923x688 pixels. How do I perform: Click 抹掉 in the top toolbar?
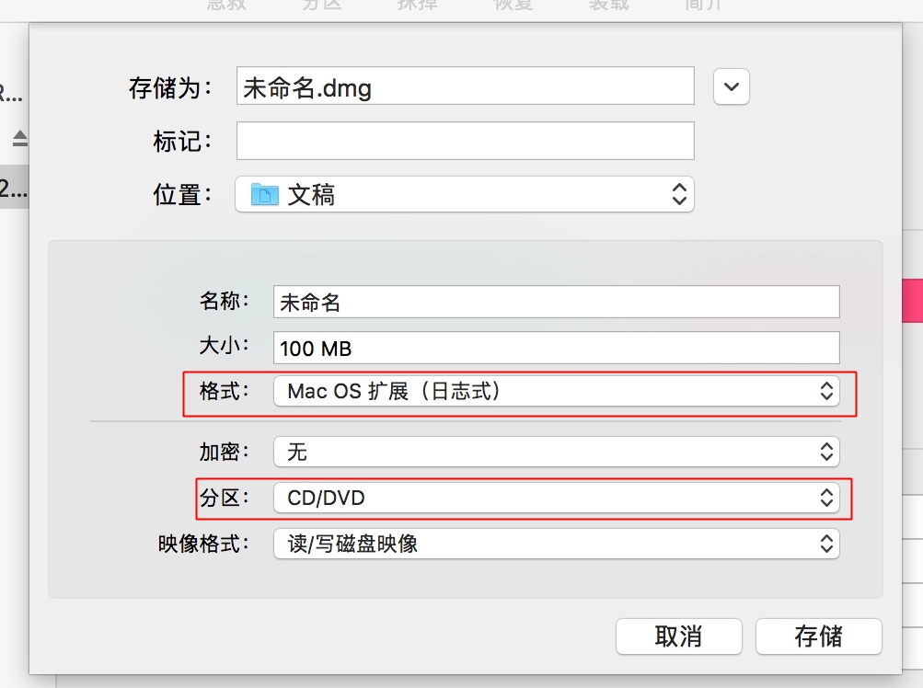click(417, 5)
